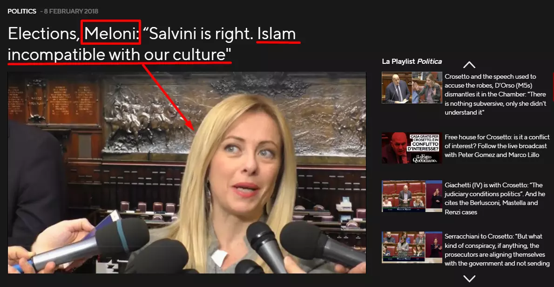Click the playlist scrollbar strip at right edge

553,87
